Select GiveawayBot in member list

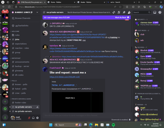point(148,69)
